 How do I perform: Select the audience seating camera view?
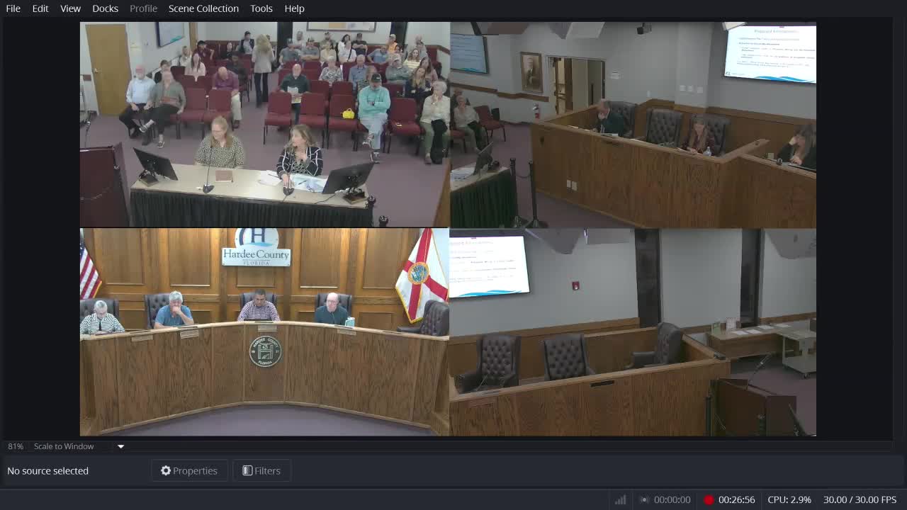265,125
